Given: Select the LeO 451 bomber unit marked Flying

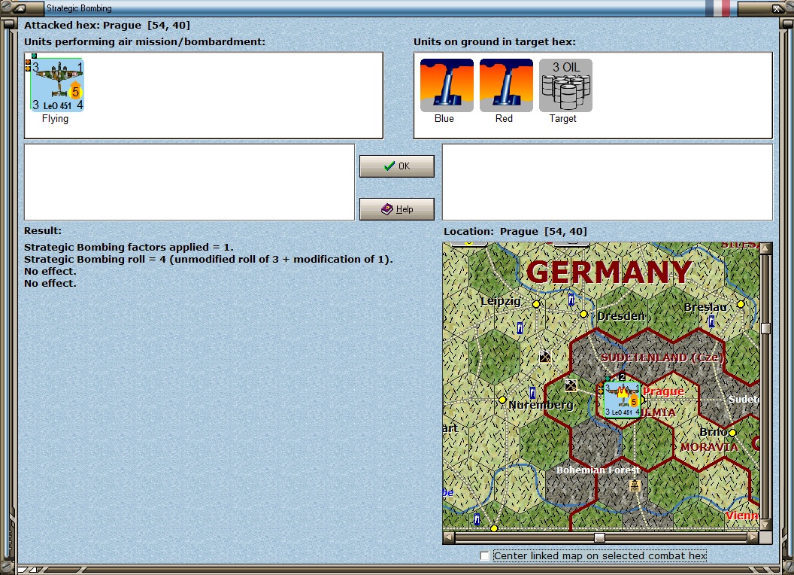Looking at the screenshot, I should pos(57,85).
